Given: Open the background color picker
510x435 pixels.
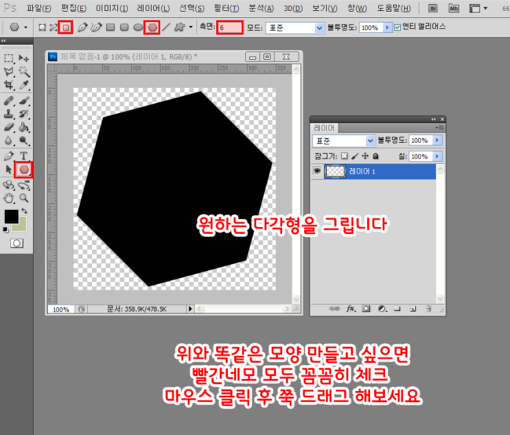Looking at the screenshot, I should [22, 226].
